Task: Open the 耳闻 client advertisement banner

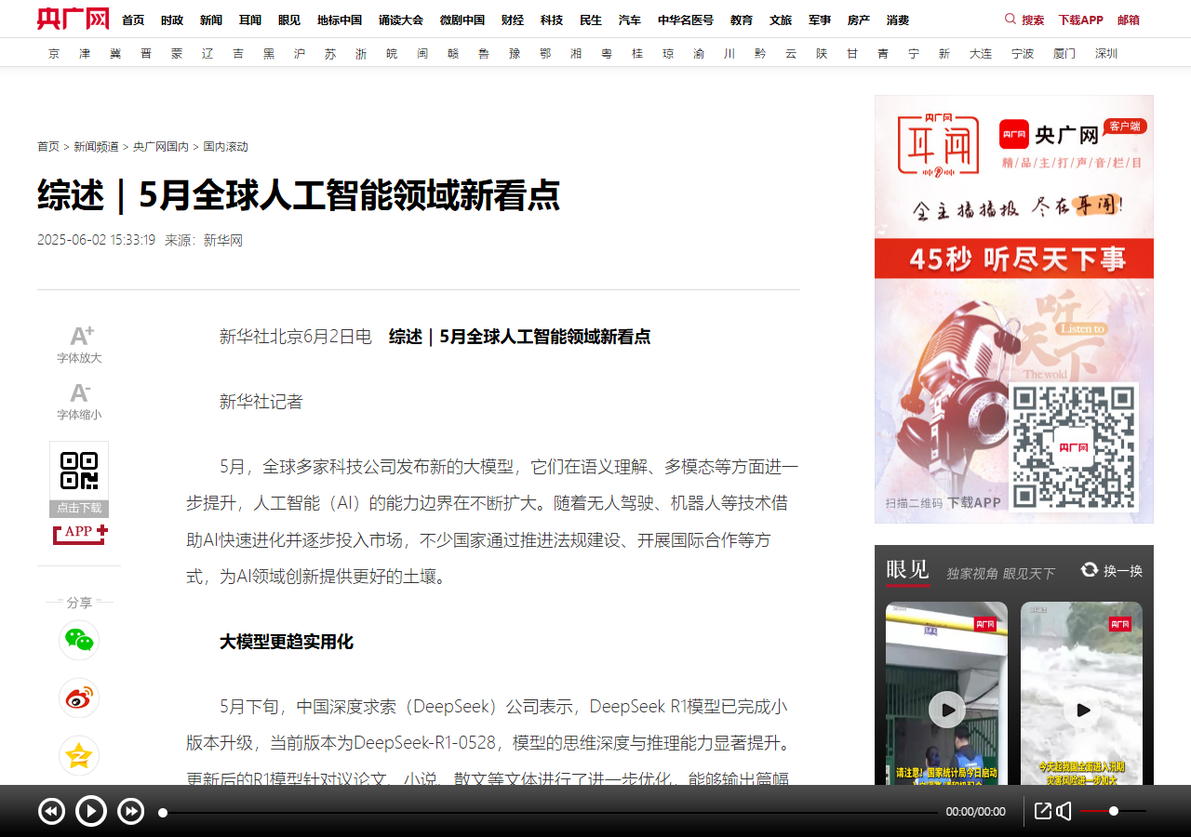Action: 1014,309
